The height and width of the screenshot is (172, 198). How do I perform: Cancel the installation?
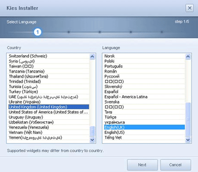[x=176, y=165]
